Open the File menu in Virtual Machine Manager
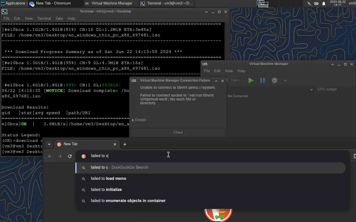The width and height of the screenshot is (356, 222). (207, 71)
